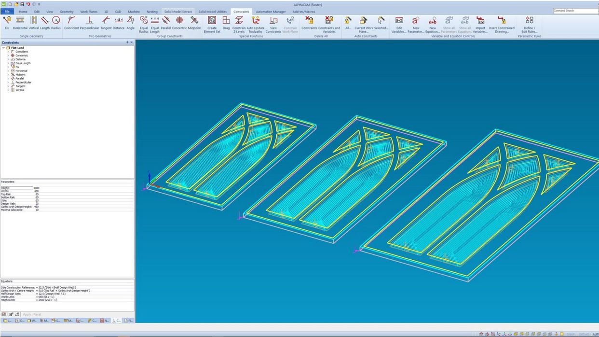The width and height of the screenshot is (599, 337).
Task: Click the Command Search field
Action: [x=575, y=11]
